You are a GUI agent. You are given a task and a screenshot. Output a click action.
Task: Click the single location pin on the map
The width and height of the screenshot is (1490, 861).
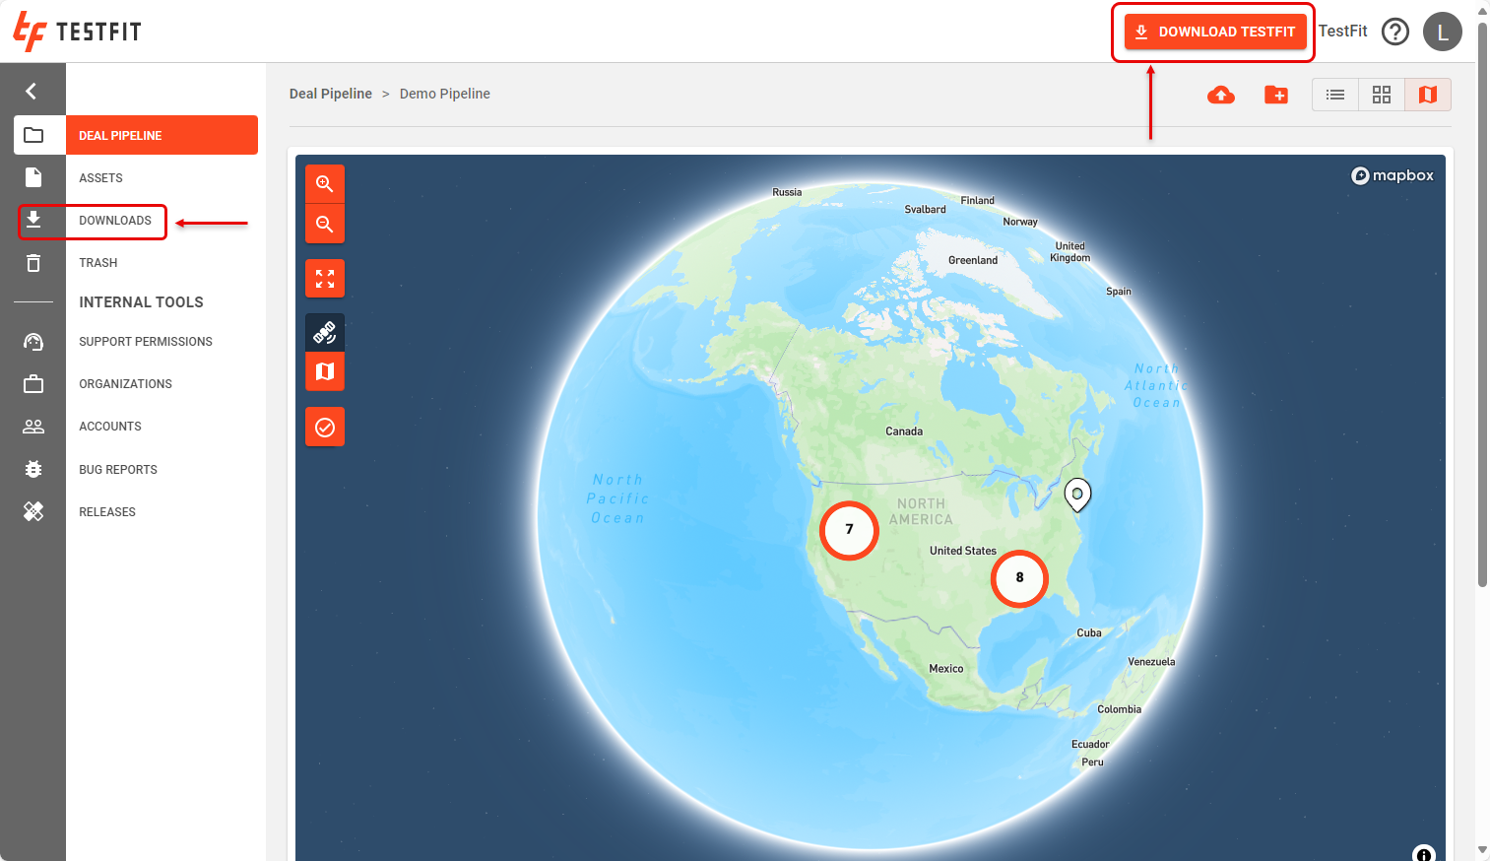click(x=1077, y=494)
